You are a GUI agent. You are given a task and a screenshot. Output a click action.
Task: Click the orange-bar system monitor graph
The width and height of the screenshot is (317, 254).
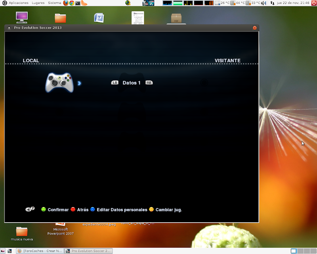[209, 3]
